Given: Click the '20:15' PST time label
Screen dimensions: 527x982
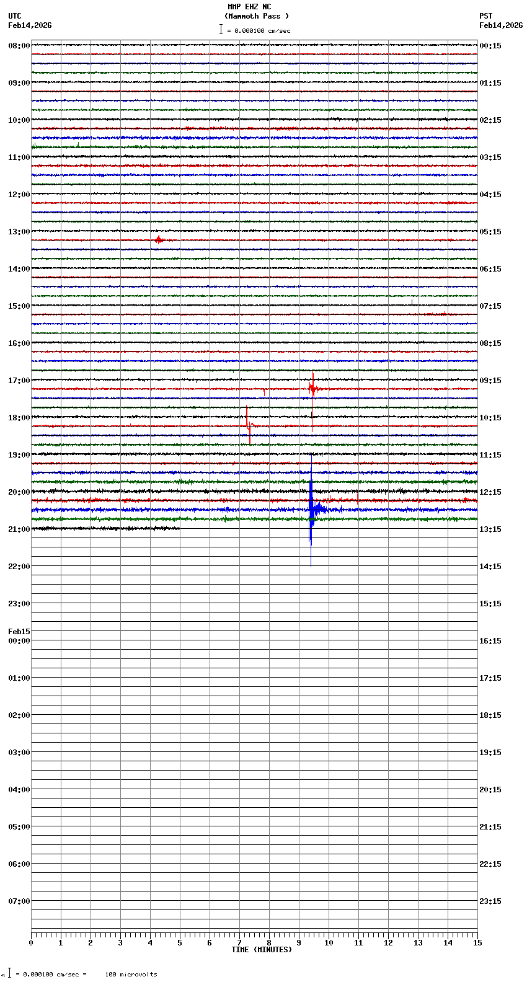Looking at the screenshot, I should (x=490, y=790).
